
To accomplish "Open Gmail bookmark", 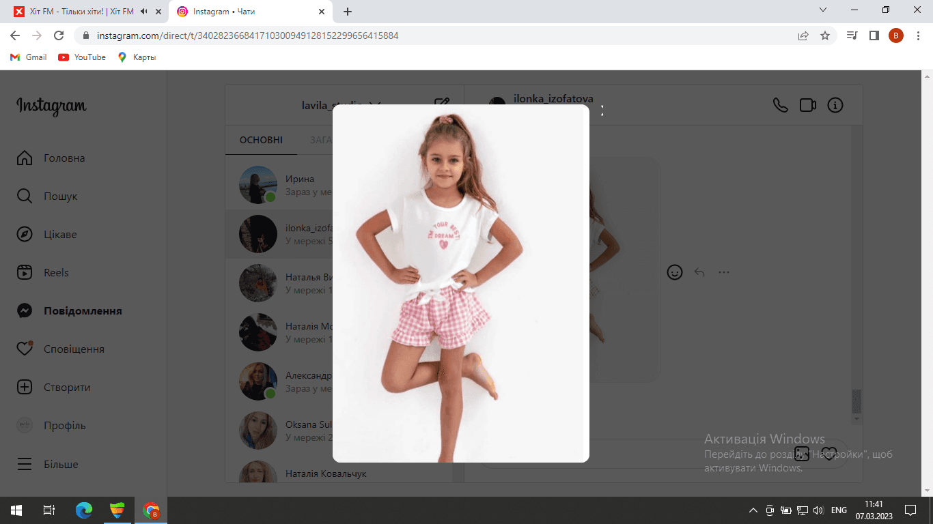I will [x=29, y=57].
